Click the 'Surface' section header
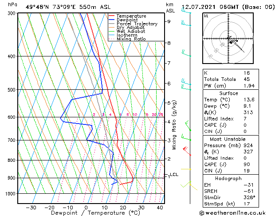This screenshot has width=279, height=216. 228,93
